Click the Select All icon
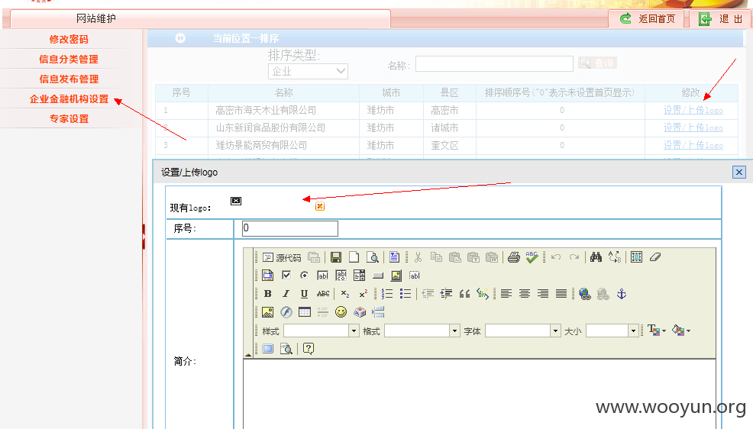753x429 pixels. [636, 257]
